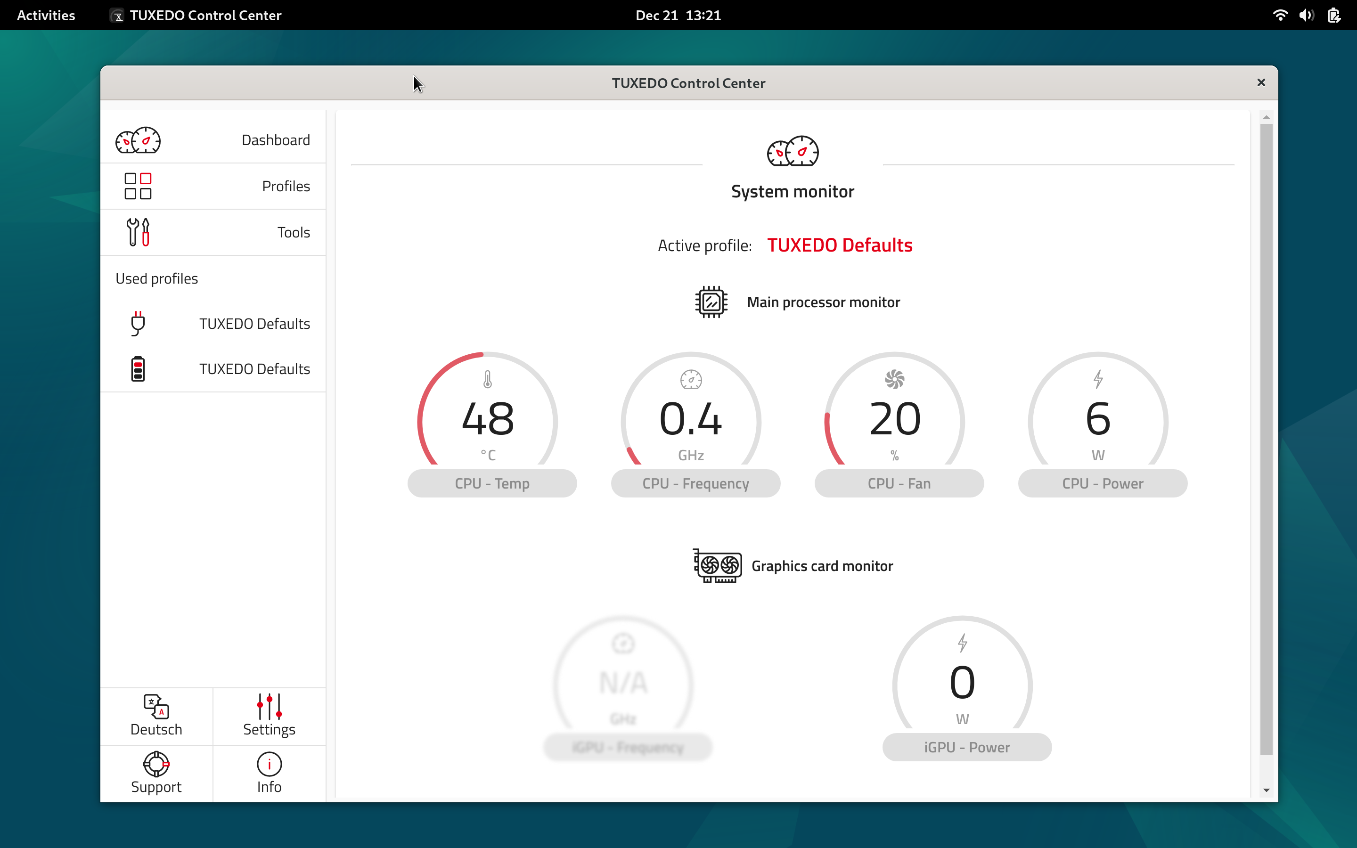The height and width of the screenshot is (848, 1357).
Task: Click the Info circle icon
Action: tap(269, 764)
